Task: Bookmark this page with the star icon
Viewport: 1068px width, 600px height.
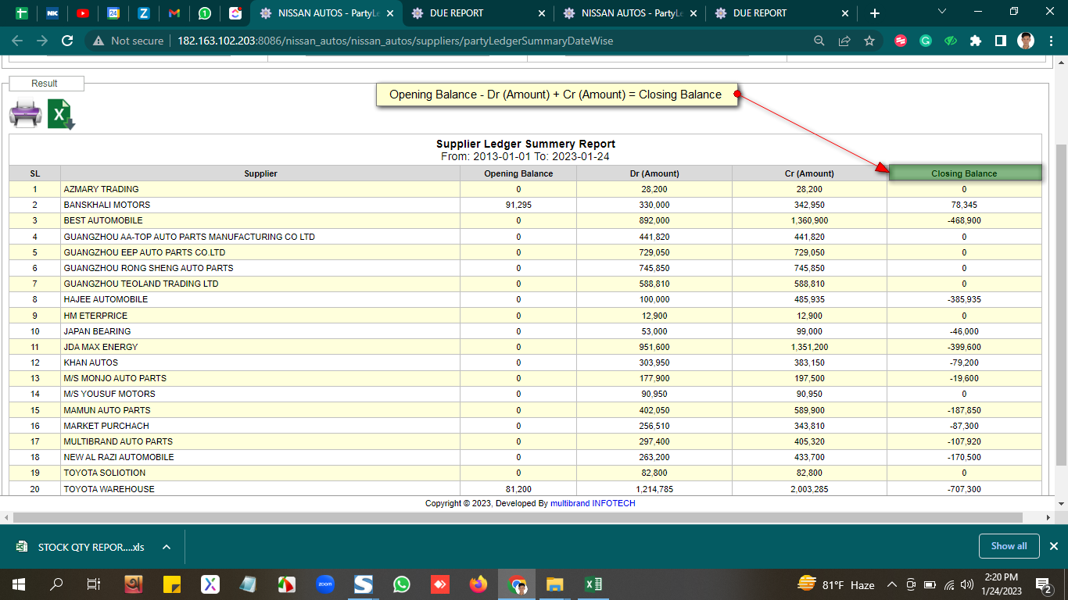Action: [x=869, y=41]
